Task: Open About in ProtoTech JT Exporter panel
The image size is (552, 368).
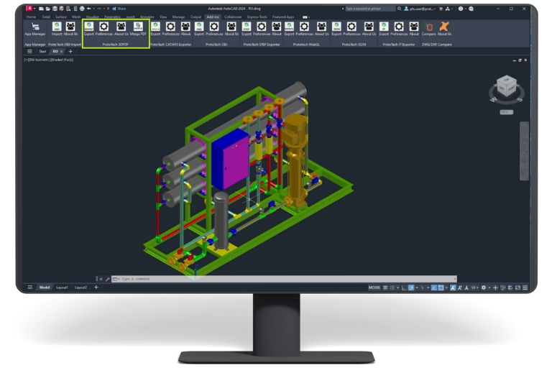Action: click(x=414, y=29)
